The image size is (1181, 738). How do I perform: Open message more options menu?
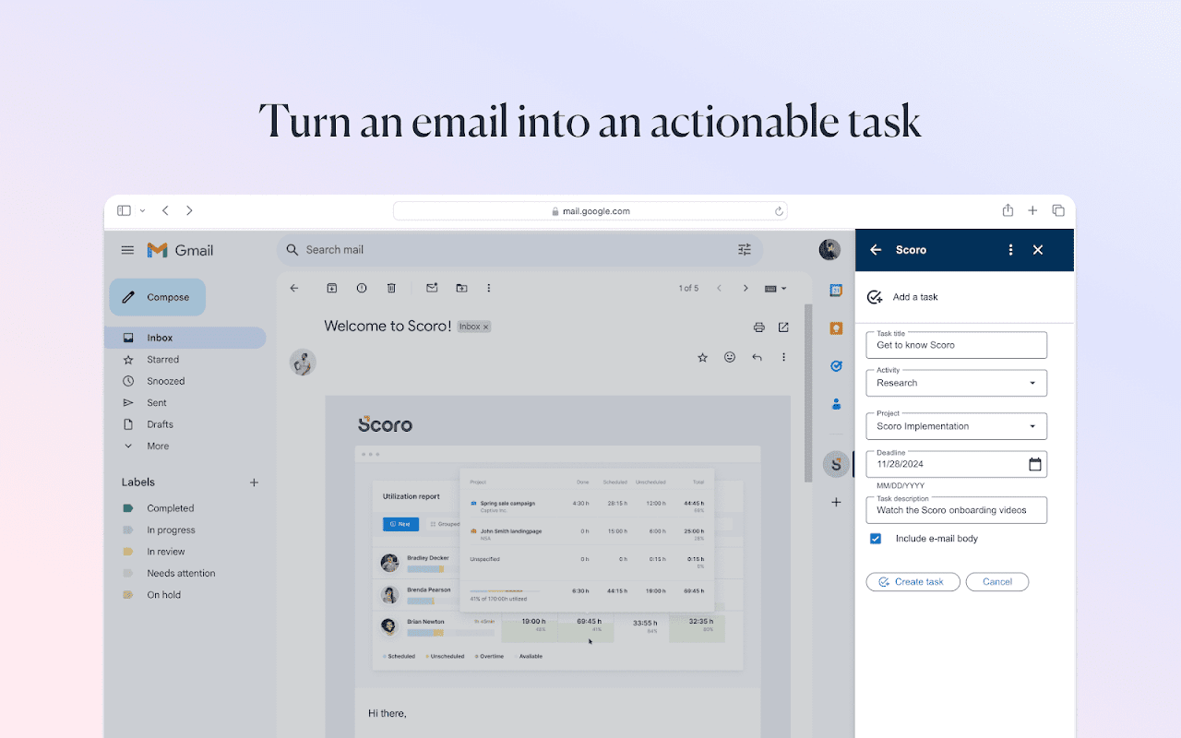click(x=783, y=357)
